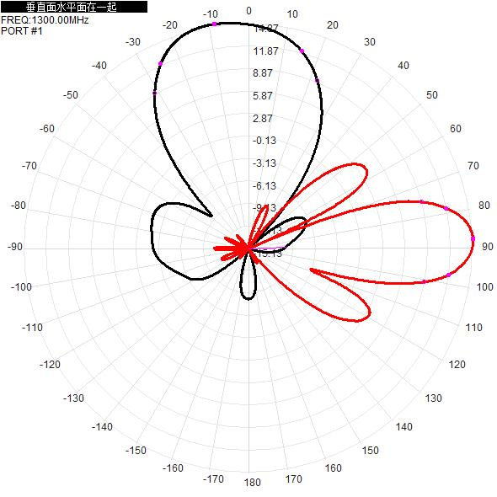Select the 110 degree angle label
Screen dimensions: 497x497
[x=474, y=327]
